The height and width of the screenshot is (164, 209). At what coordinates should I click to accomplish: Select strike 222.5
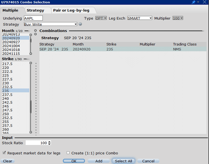(x=16, y=72)
